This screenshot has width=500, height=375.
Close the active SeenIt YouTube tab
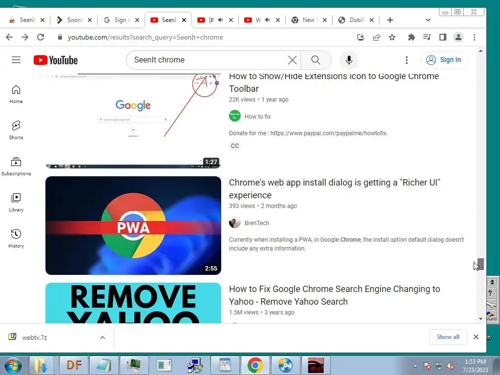coord(184,20)
